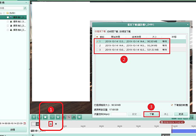Close the 檔案下載 dialog

[x=188, y=24]
